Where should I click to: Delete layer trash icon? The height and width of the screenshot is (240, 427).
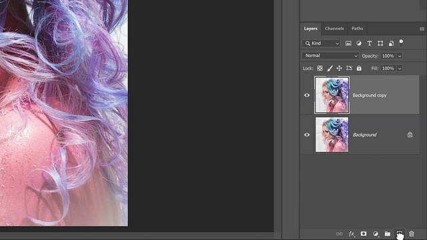[x=412, y=234]
